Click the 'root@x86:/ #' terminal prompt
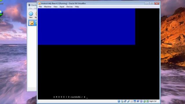This screenshot has width=185, height=104. [78, 97]
